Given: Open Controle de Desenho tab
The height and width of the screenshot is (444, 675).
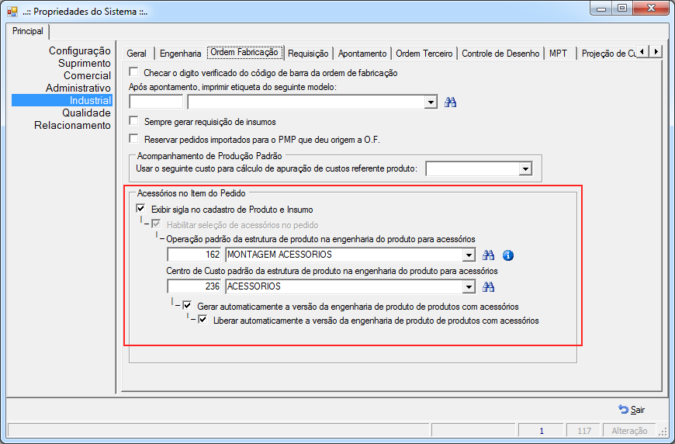Looking at the screenshot, I should point(500,54).
